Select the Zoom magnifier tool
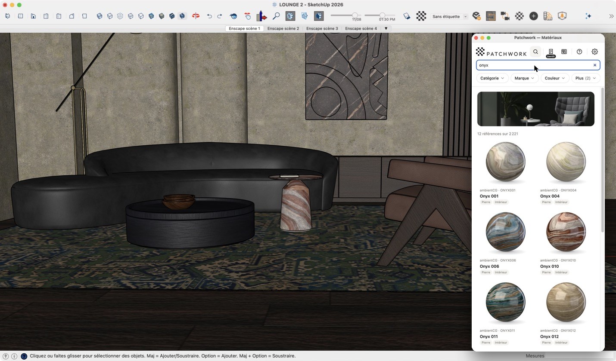This screenshot has width=616, height=361. [276, 16]
